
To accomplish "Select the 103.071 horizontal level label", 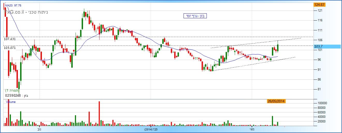I will [10, 48].
